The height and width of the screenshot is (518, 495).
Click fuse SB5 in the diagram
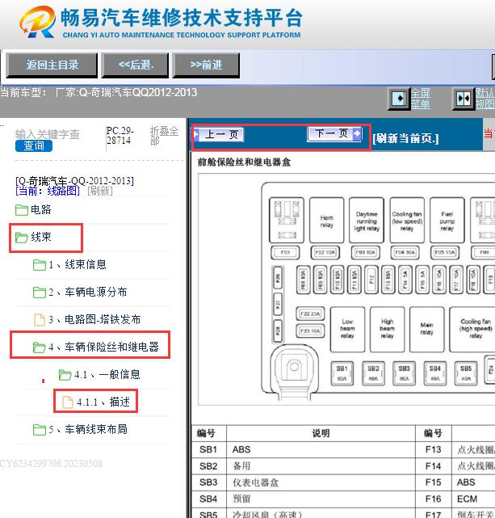coord(466,373)
